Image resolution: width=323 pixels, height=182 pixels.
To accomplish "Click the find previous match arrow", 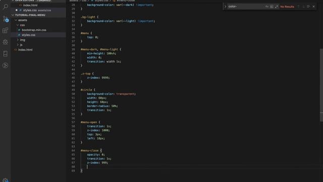I will pos(298,7).
